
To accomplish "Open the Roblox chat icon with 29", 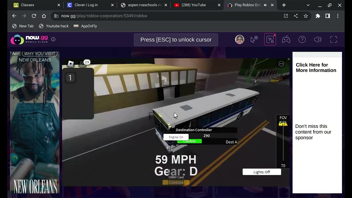I will coord(85,63).
